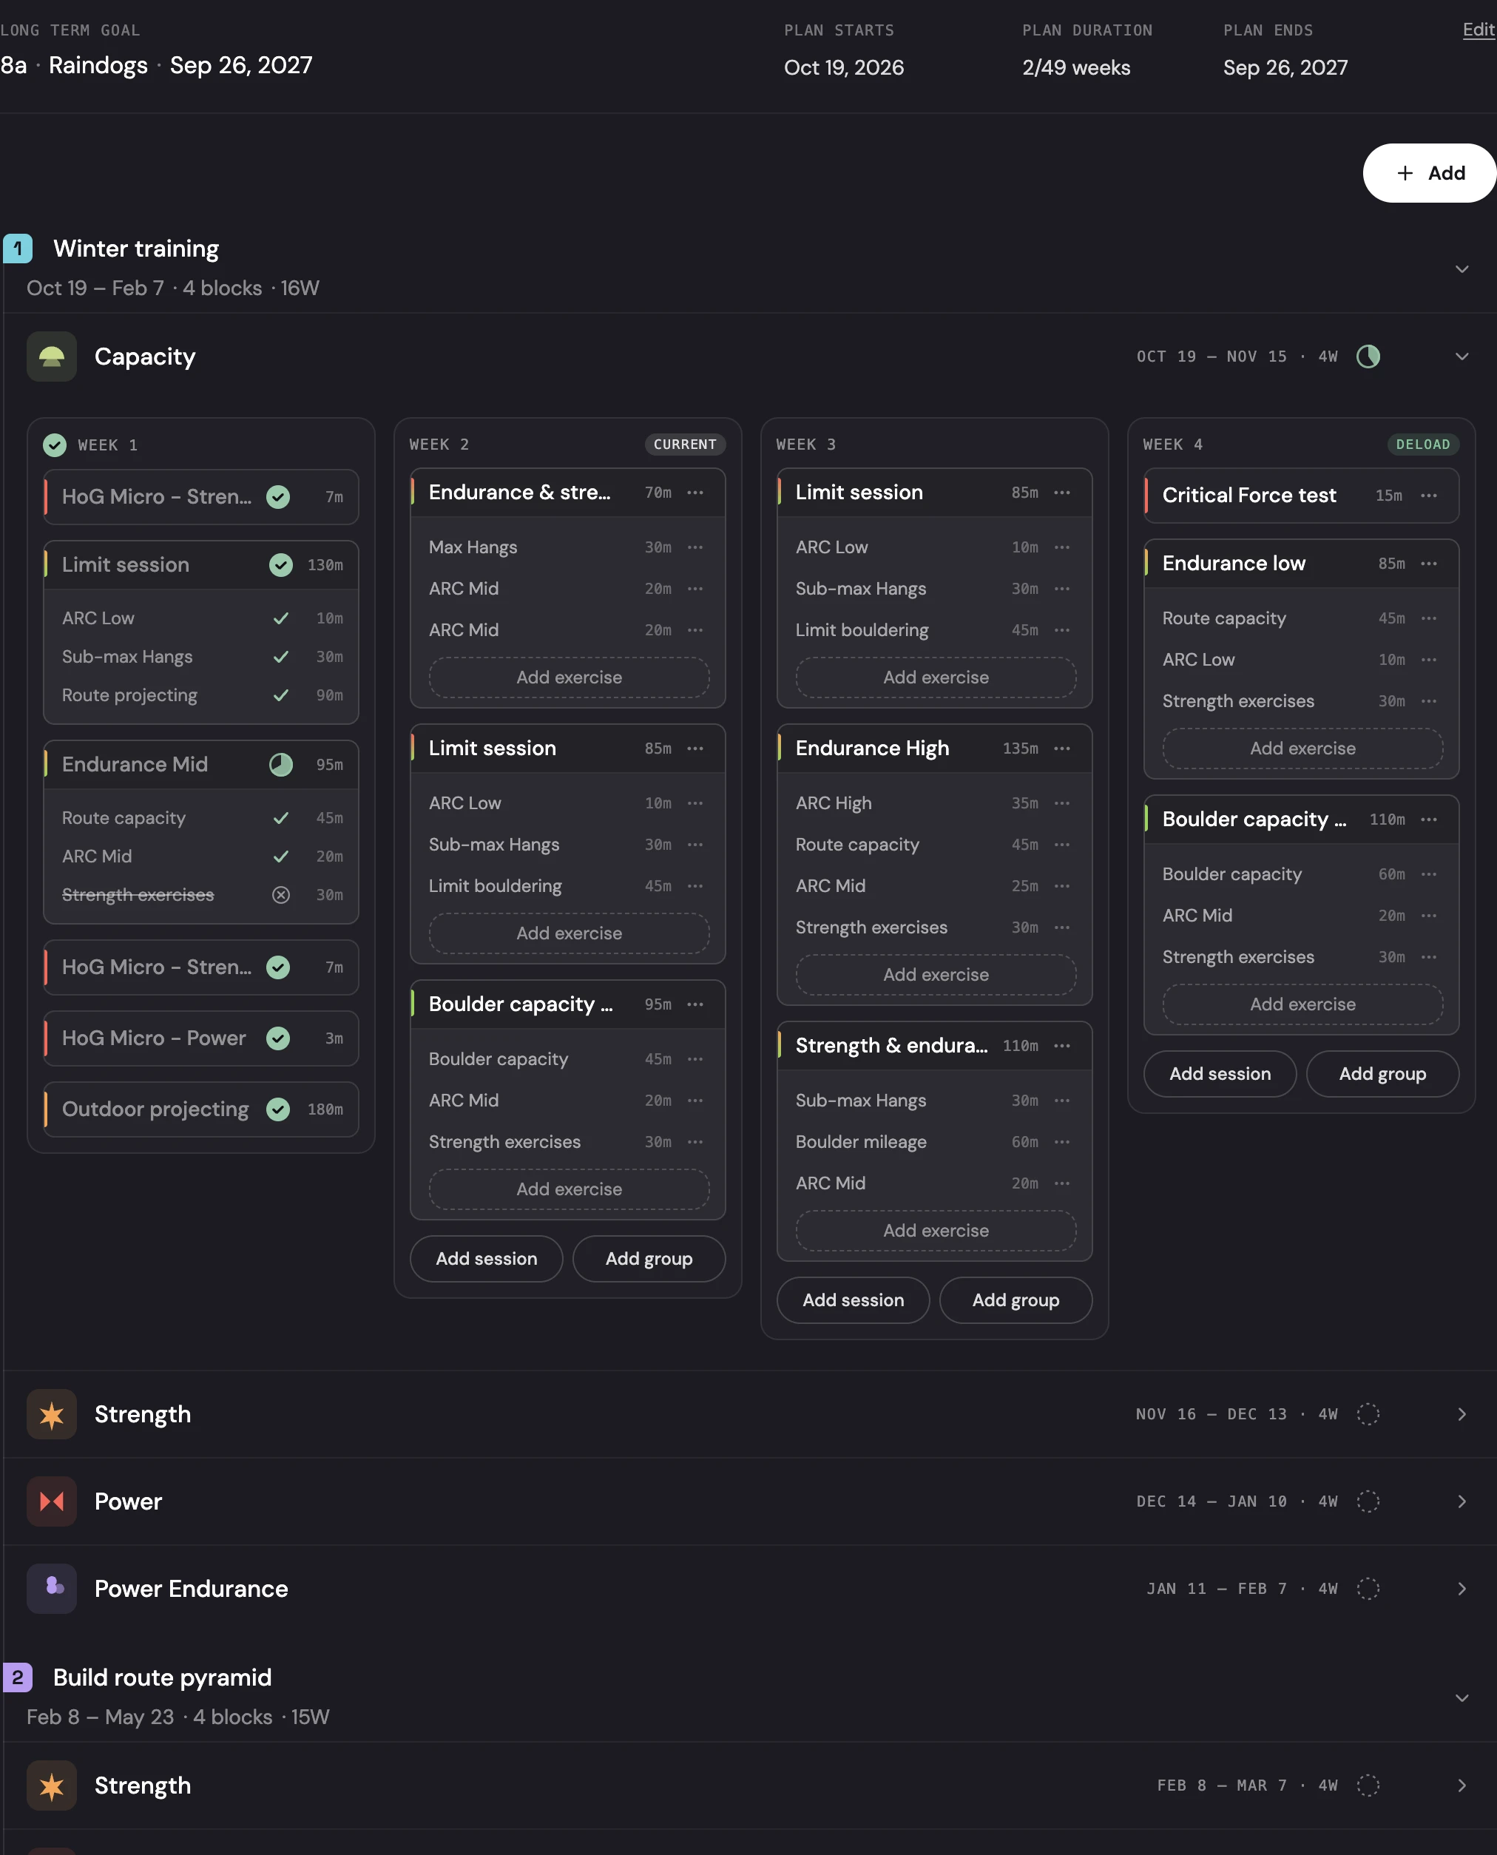Image resolution: width=1497 pixels, height=1855 pixels.
Task: Click Add group in Week 3
Action: coord(1016,1300)
